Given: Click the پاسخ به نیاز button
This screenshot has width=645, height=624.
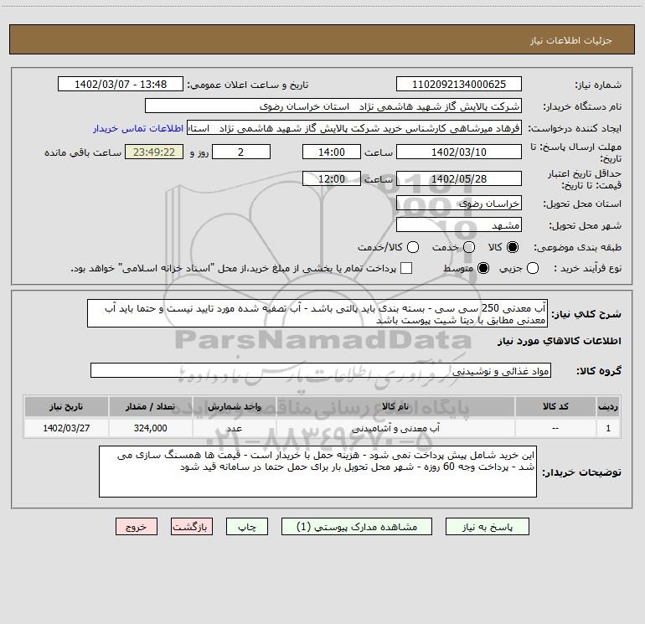Looking at the screenshot, I should [487, 527].
